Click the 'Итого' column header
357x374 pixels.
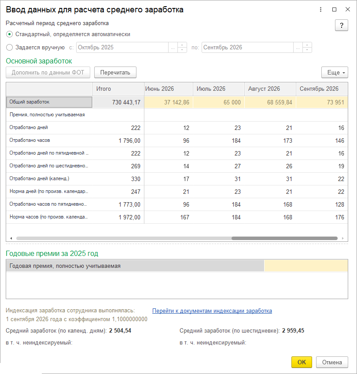[118, 89]
